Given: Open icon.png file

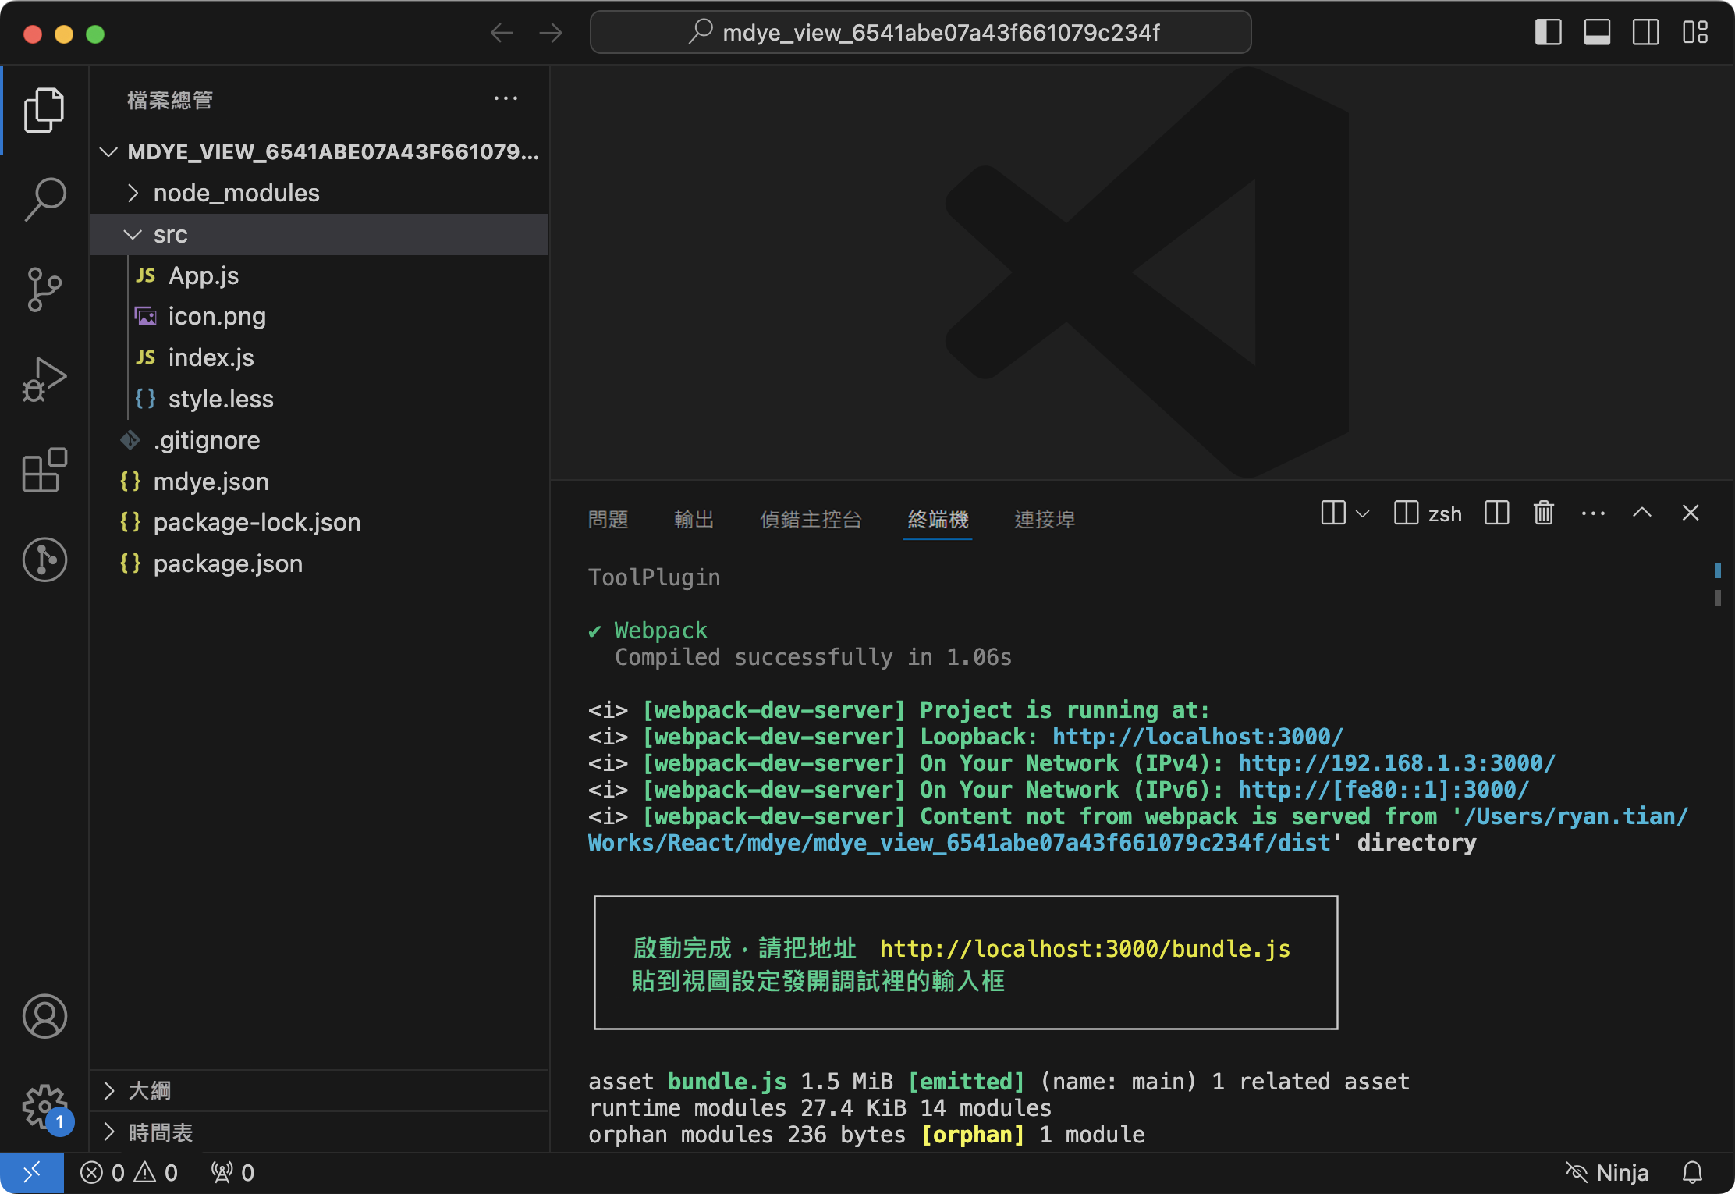Looking at the screenshot, I should (x=319, y=317).
